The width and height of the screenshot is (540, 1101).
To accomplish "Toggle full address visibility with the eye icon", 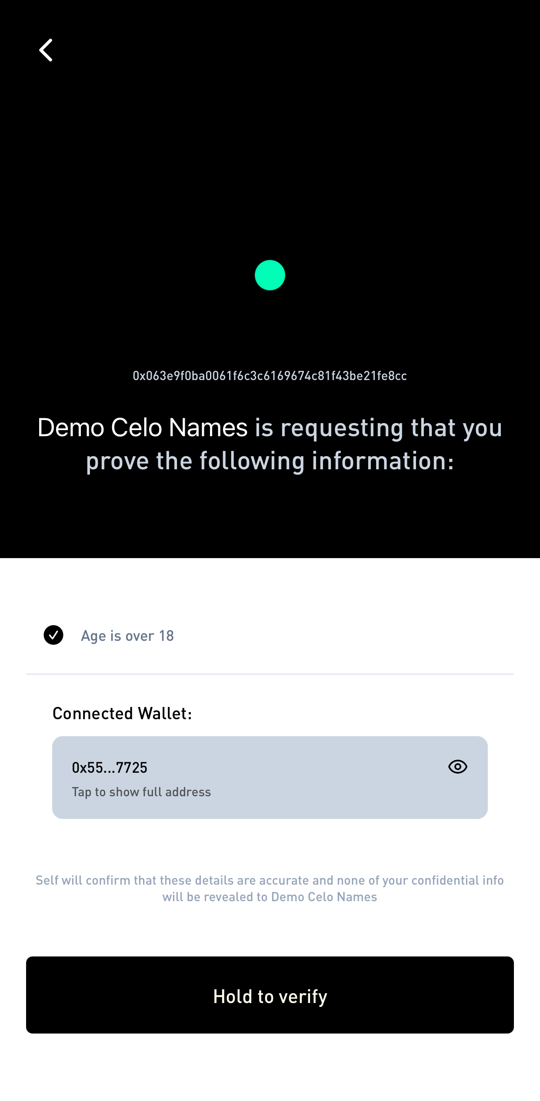I will coord(457,767).
